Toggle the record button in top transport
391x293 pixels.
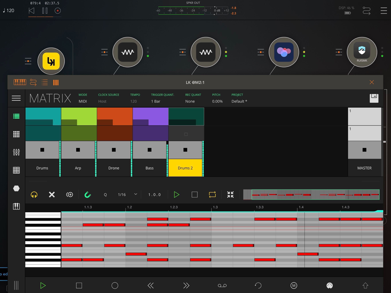coord(57,11)
